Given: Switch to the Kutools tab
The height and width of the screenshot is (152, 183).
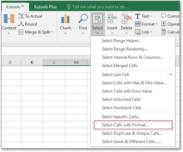Looking at the screenshot, I should point(15,7).
